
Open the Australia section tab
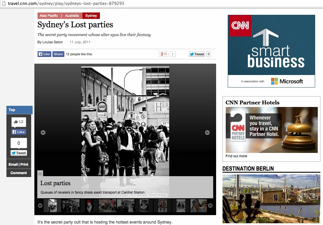[x=72, y=16]
